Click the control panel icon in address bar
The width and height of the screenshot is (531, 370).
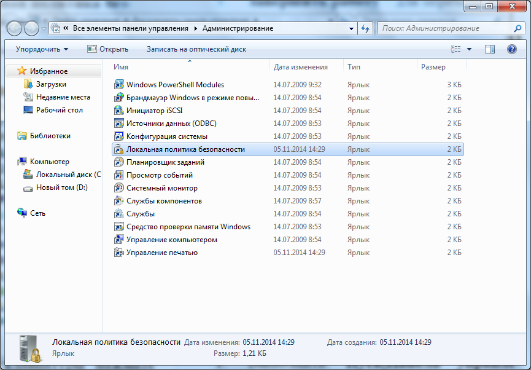pyautogui.click(x=56, y=28)
